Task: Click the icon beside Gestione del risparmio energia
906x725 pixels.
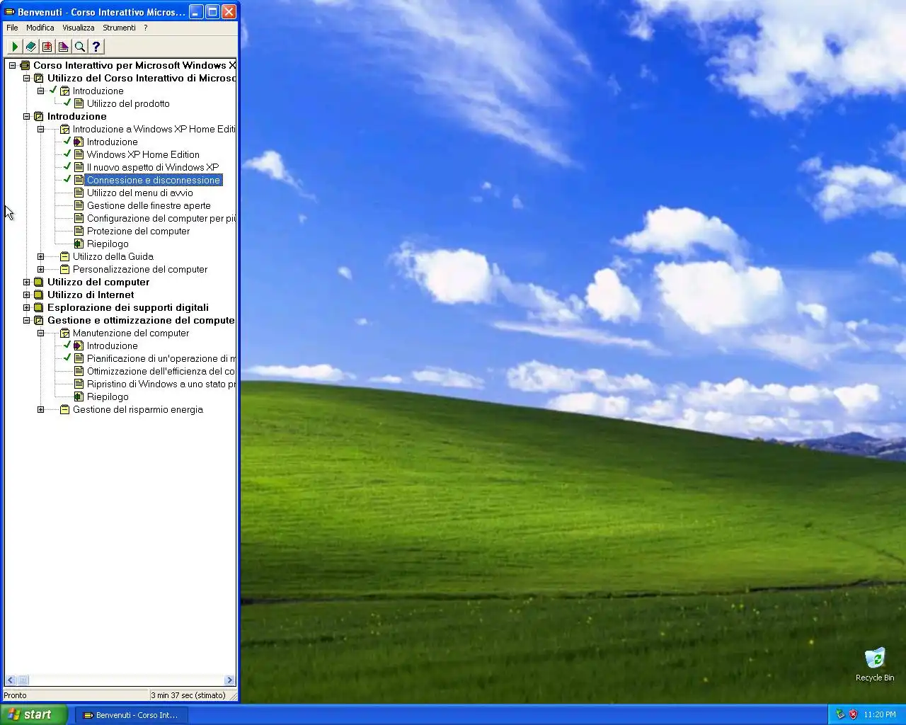Action: (64, 409)
